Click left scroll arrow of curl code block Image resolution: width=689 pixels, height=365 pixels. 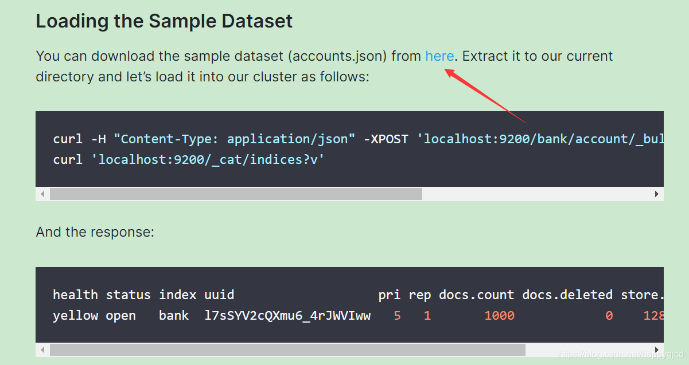43,194
